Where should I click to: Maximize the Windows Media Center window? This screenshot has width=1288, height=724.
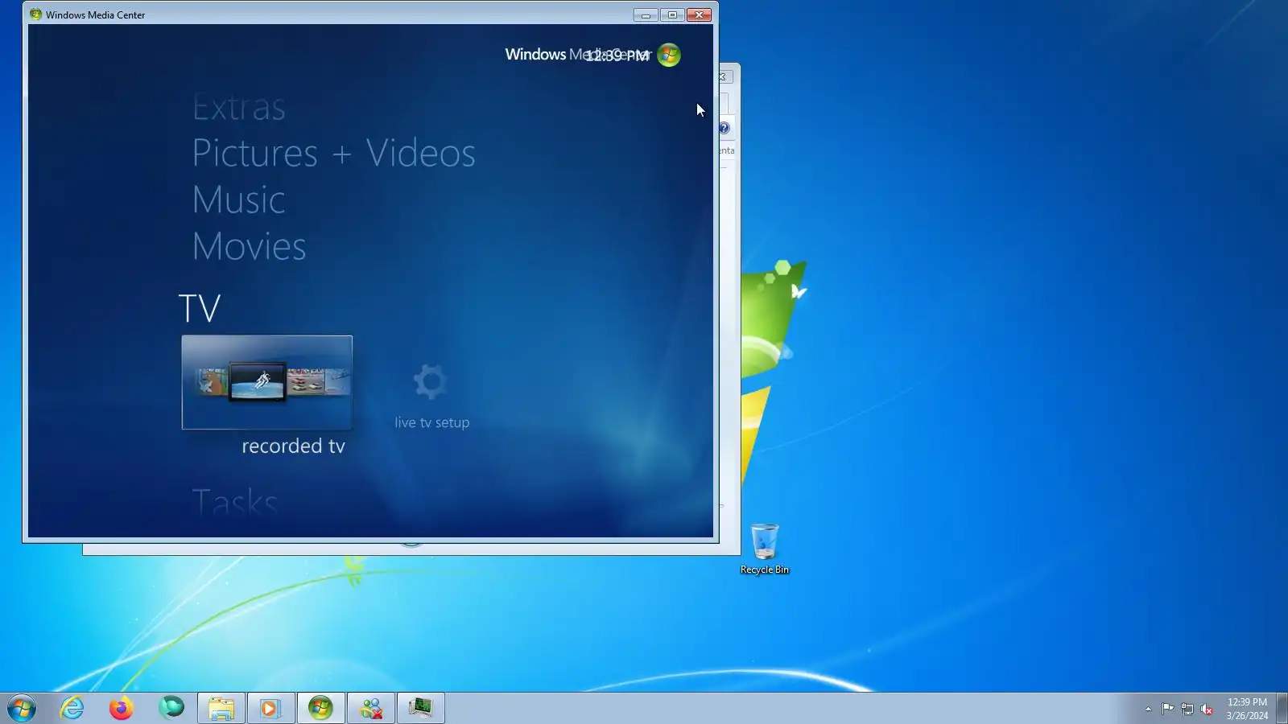672,14
